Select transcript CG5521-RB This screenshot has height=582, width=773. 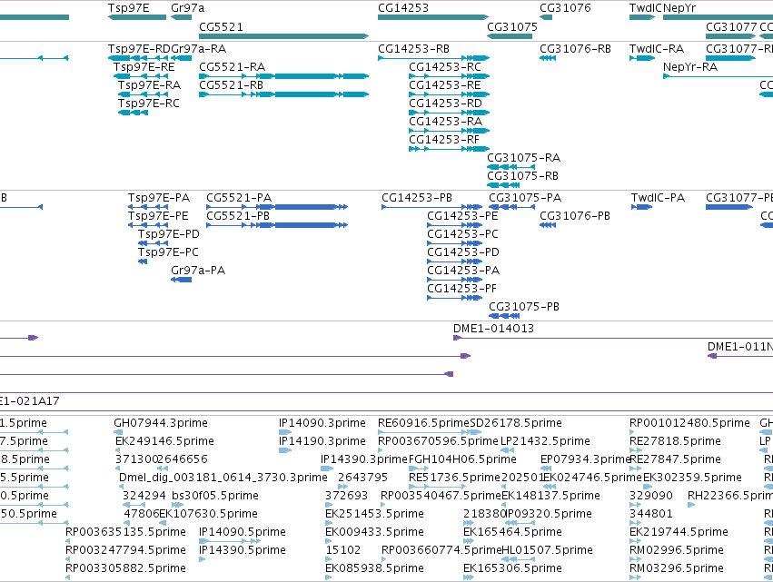point(284,94)
